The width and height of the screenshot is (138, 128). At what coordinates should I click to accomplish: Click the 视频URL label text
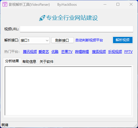point(11,29)
